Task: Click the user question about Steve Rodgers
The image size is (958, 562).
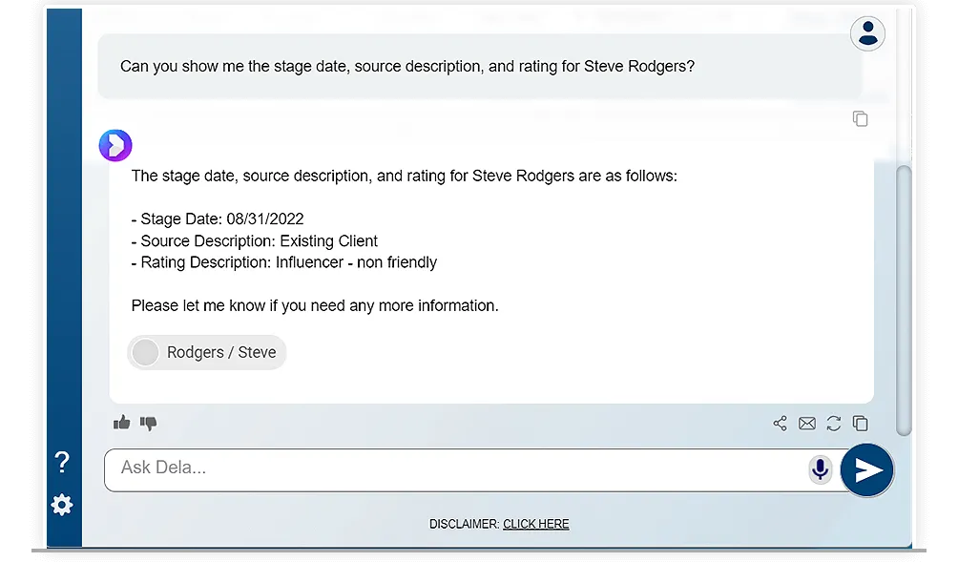Action: 407,67
